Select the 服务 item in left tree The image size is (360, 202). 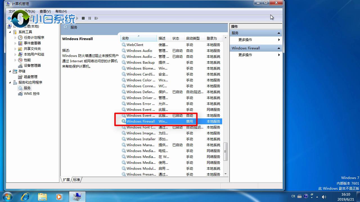click(x=27, y=88)
